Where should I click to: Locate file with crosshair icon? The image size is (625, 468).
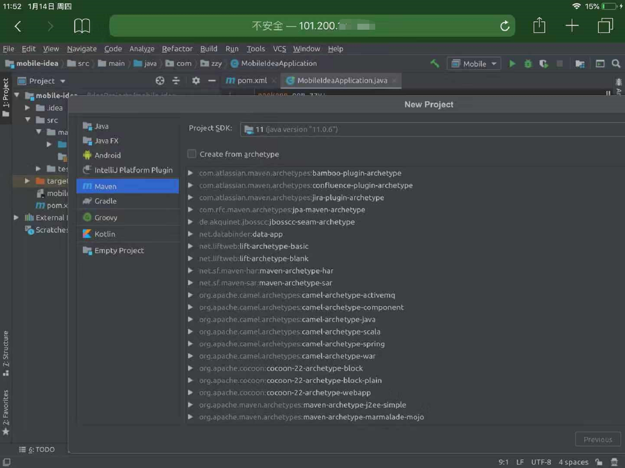[x=160, y=80]
